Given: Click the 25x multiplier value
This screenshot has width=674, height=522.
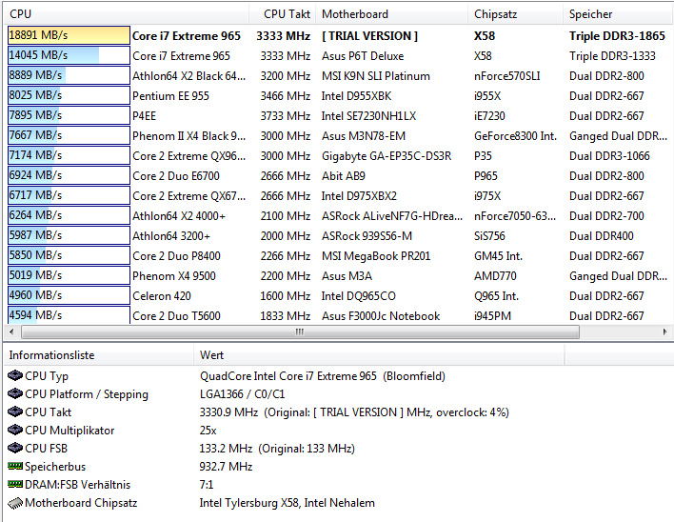Looking at the screenshot, I should coord(208,431).
